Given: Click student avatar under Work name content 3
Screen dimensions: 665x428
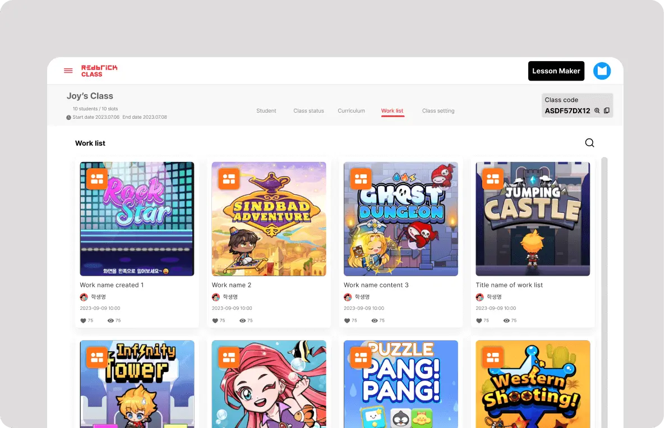Looking at the screenshot, I should pos(348,297).
